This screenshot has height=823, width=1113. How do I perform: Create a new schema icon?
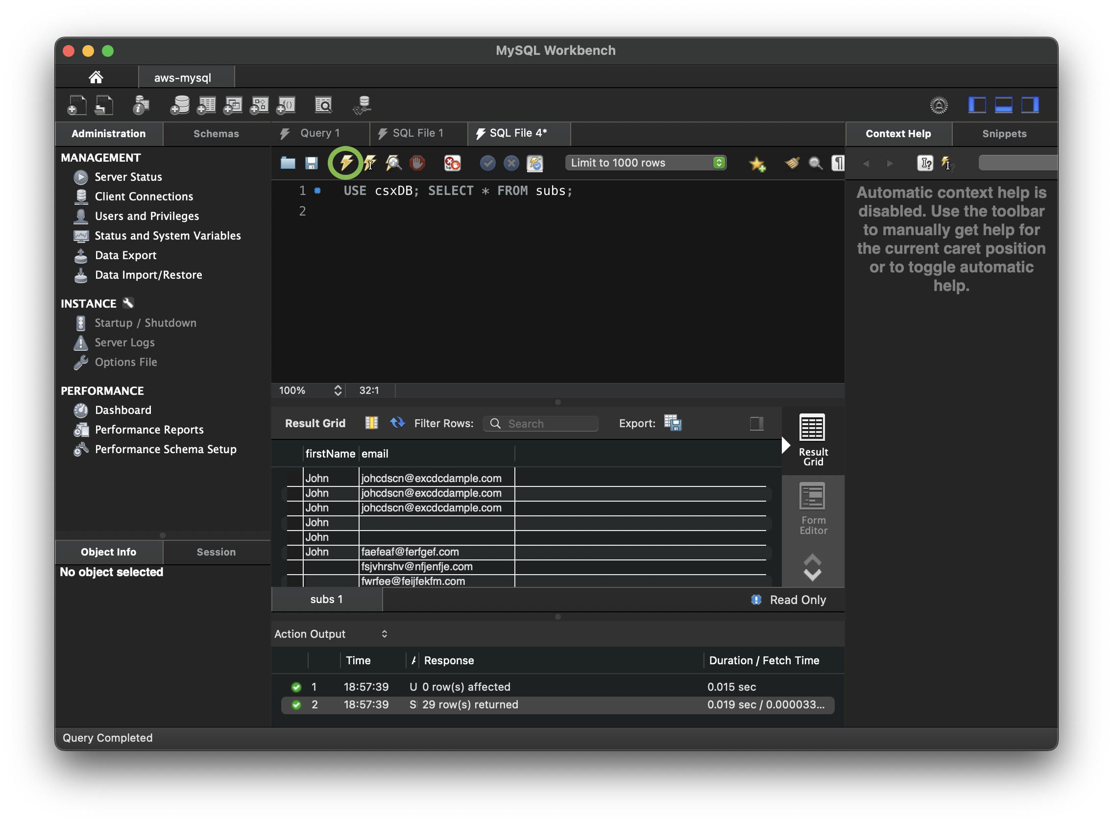(180, 105)
